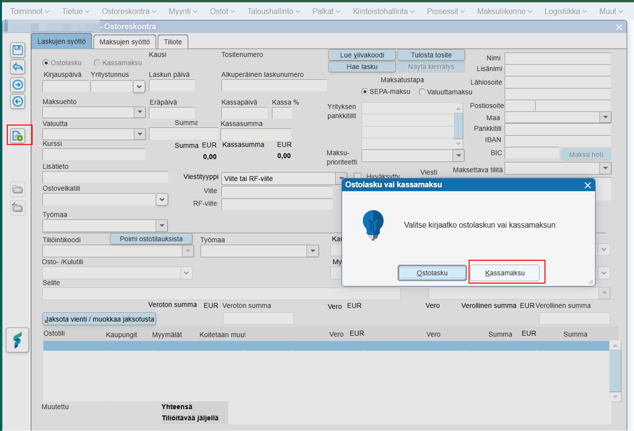Expand the Ostovelkatili dropdown

pos(161,199)
